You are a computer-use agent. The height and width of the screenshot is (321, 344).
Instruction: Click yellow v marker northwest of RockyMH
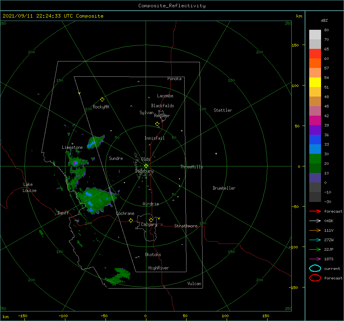pyautogui.click(x=80, y=93)
